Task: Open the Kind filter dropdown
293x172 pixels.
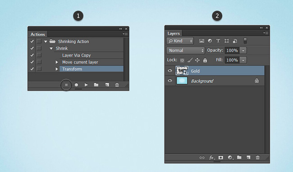Action: pos(180,41)
